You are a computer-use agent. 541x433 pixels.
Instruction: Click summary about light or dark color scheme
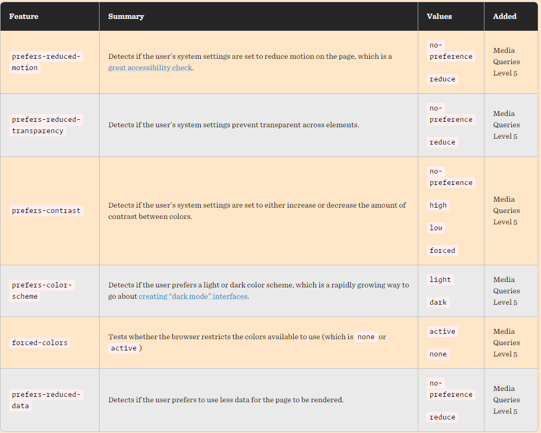259,291
